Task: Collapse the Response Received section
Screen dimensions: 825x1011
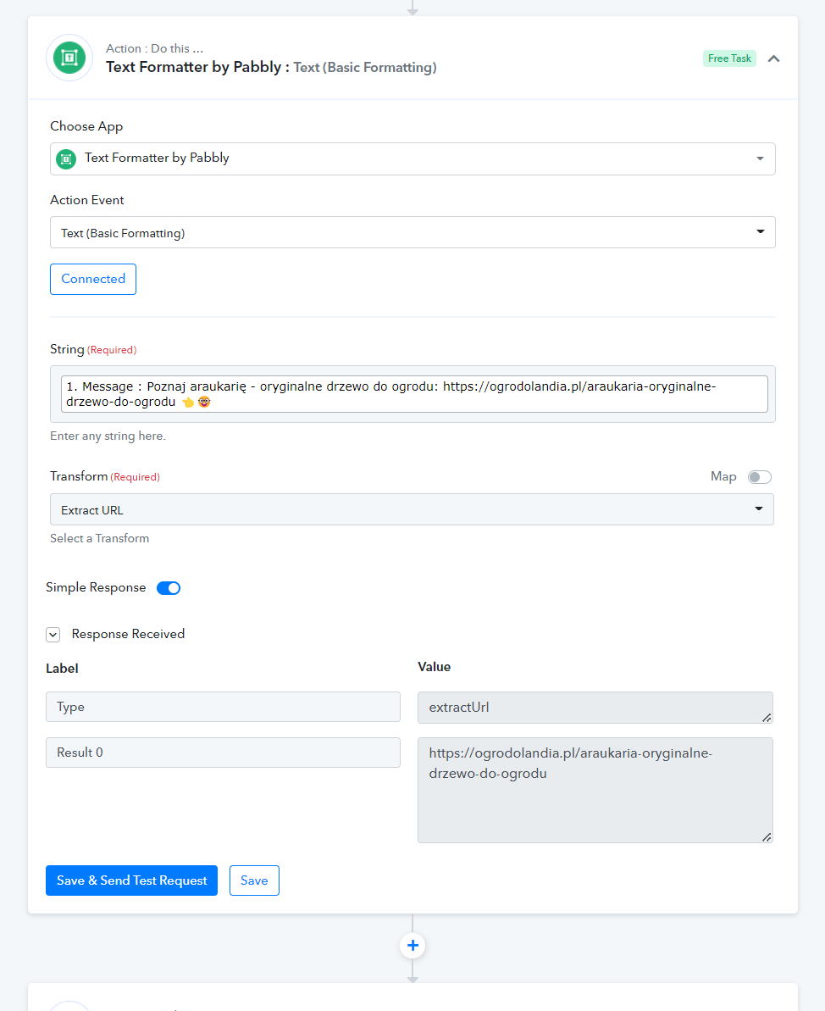Action: click(53, 635)
